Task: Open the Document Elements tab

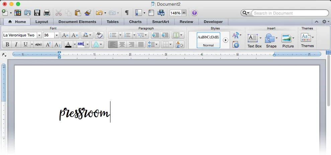Action: (x=77, y=22)
